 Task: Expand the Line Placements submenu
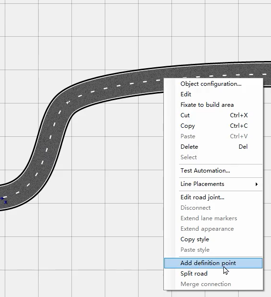point(213,184)
